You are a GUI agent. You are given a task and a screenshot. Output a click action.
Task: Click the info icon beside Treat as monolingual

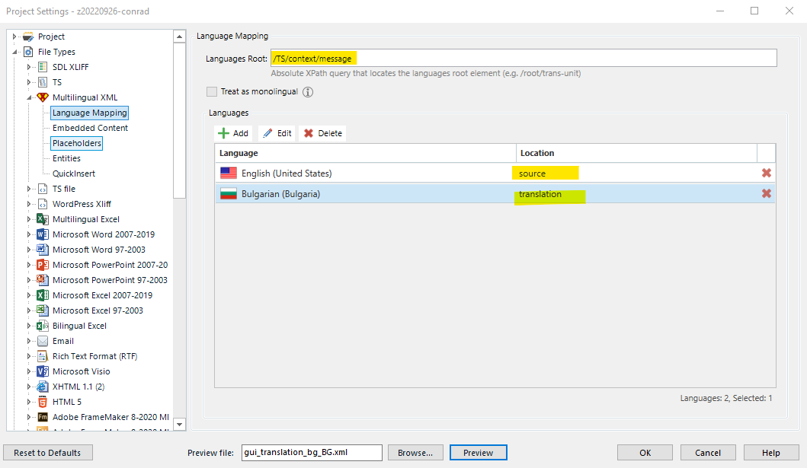pos(309,91)
